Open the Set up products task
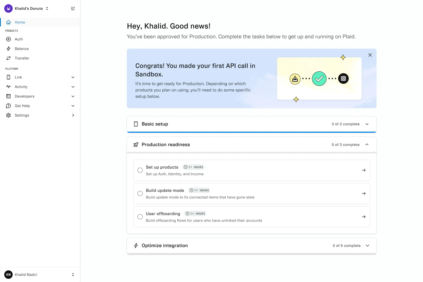423x282 pixels. pos(252,170)
